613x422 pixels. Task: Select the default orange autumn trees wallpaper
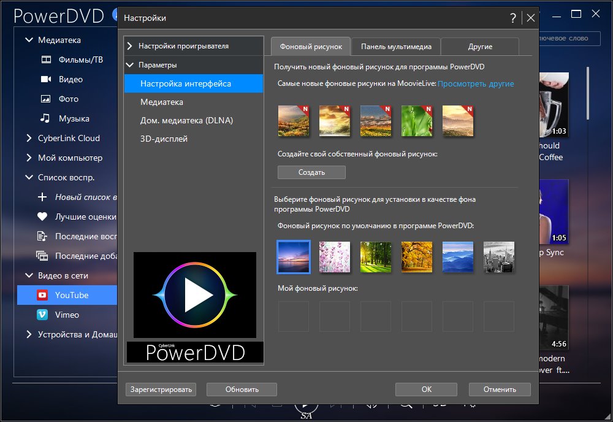click(417, 257)
